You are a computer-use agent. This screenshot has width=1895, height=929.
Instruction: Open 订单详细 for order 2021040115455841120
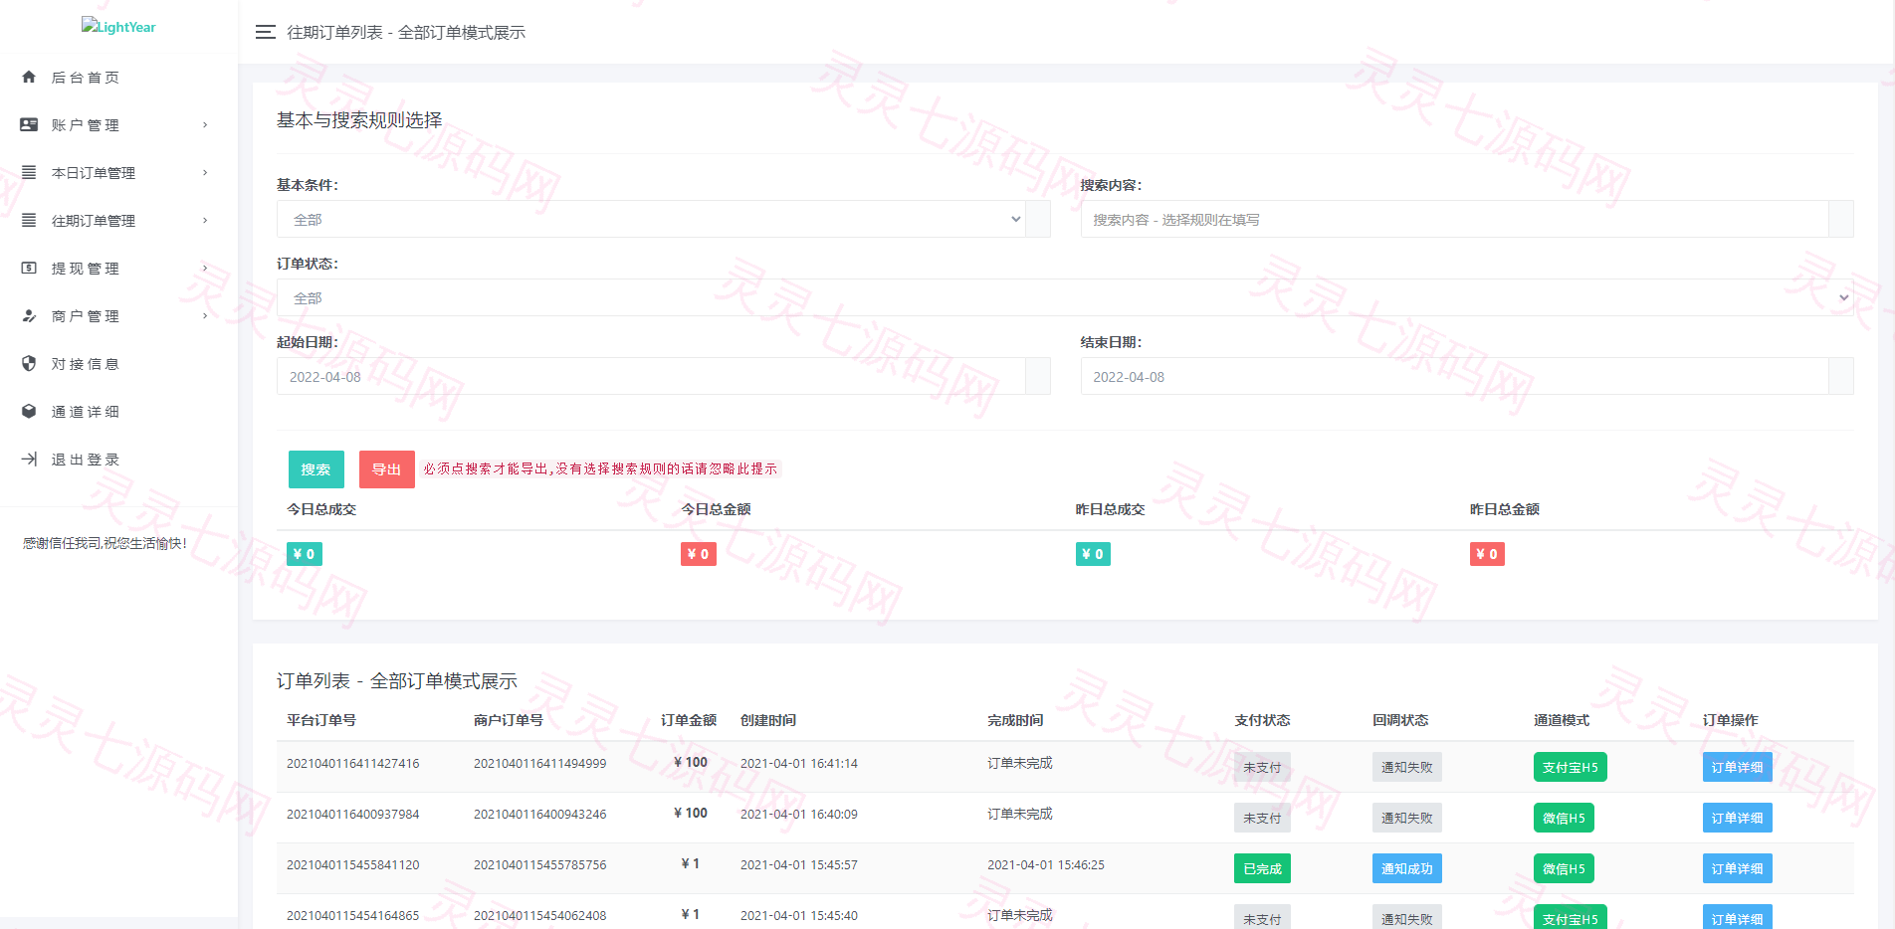tap(1737, 868)
